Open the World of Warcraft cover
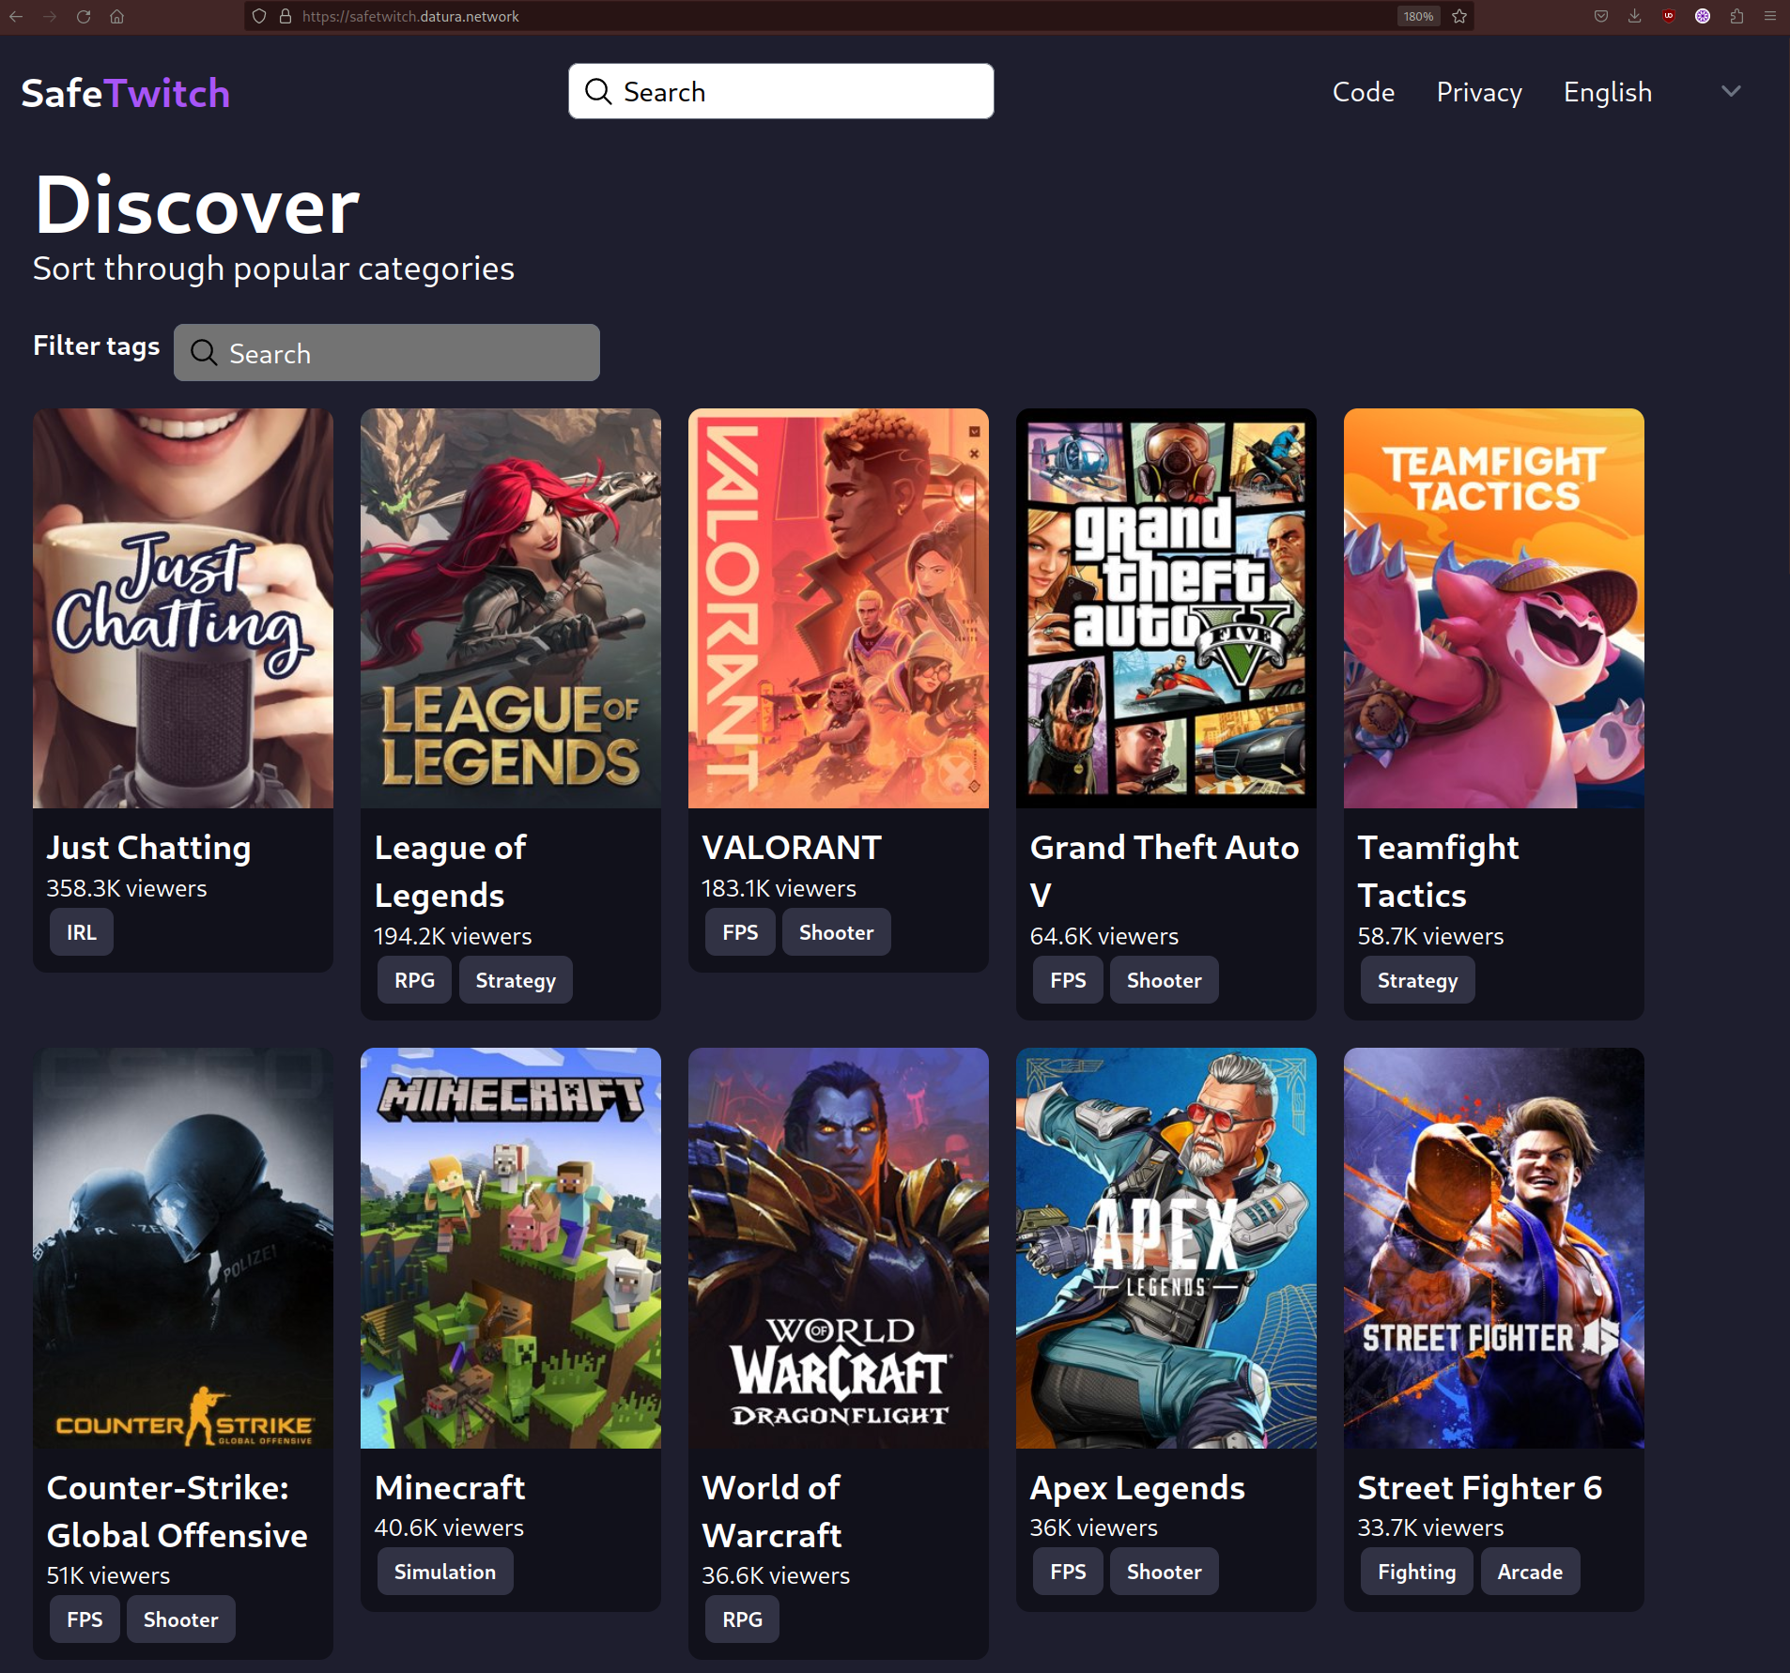This screenshot has width=1790, height=1673. pos(839,1248)
